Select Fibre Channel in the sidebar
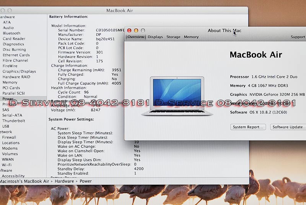The width and height of the screenshot is (306, 205). point(15,60)
